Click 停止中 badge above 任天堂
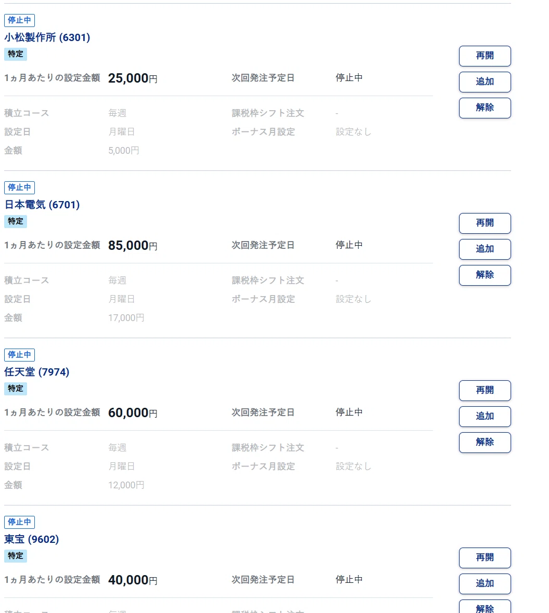This screenshot has height=613, width=549. coord(20,355)
